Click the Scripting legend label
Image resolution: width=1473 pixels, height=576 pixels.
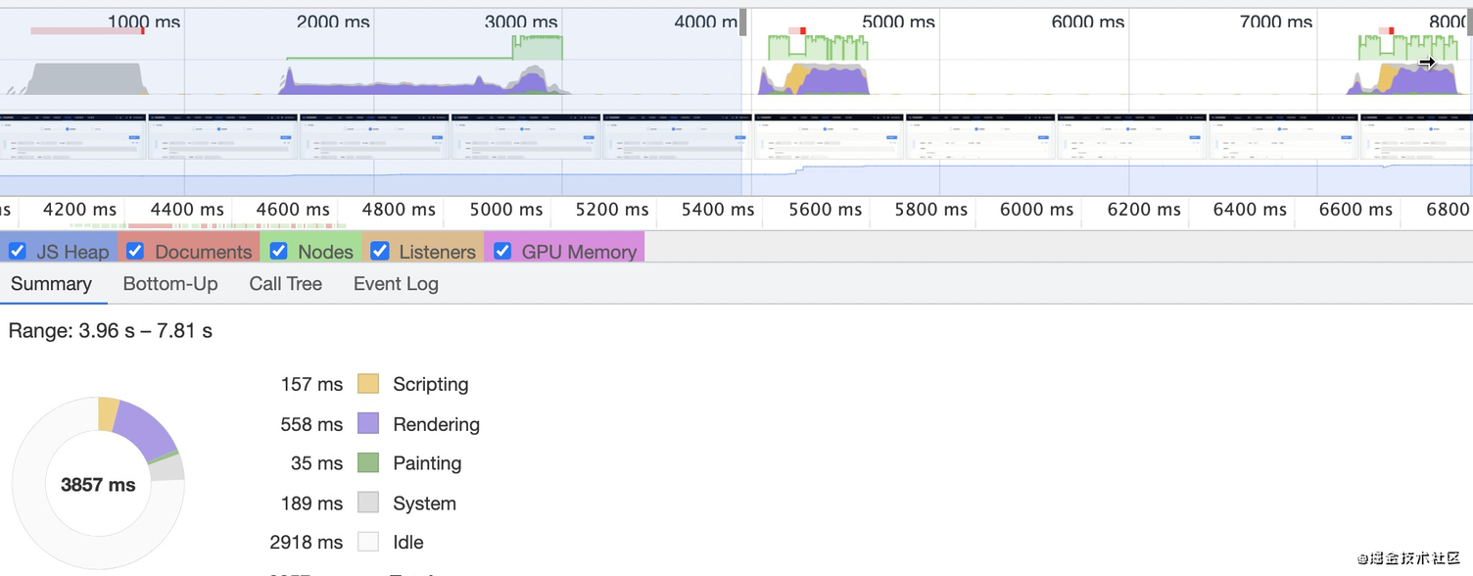tap(431, 384)
